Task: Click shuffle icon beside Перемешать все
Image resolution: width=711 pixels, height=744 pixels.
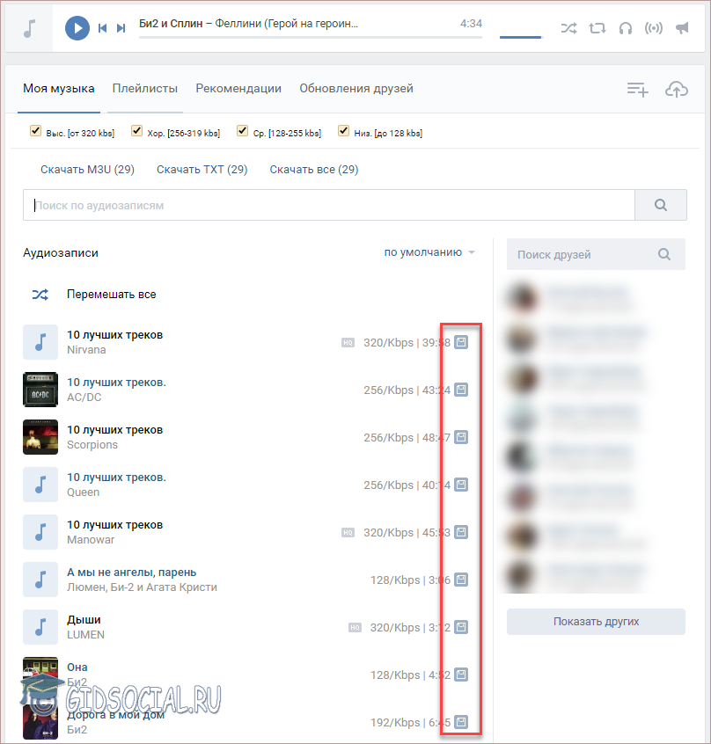Action: click(x=40, y=295)
